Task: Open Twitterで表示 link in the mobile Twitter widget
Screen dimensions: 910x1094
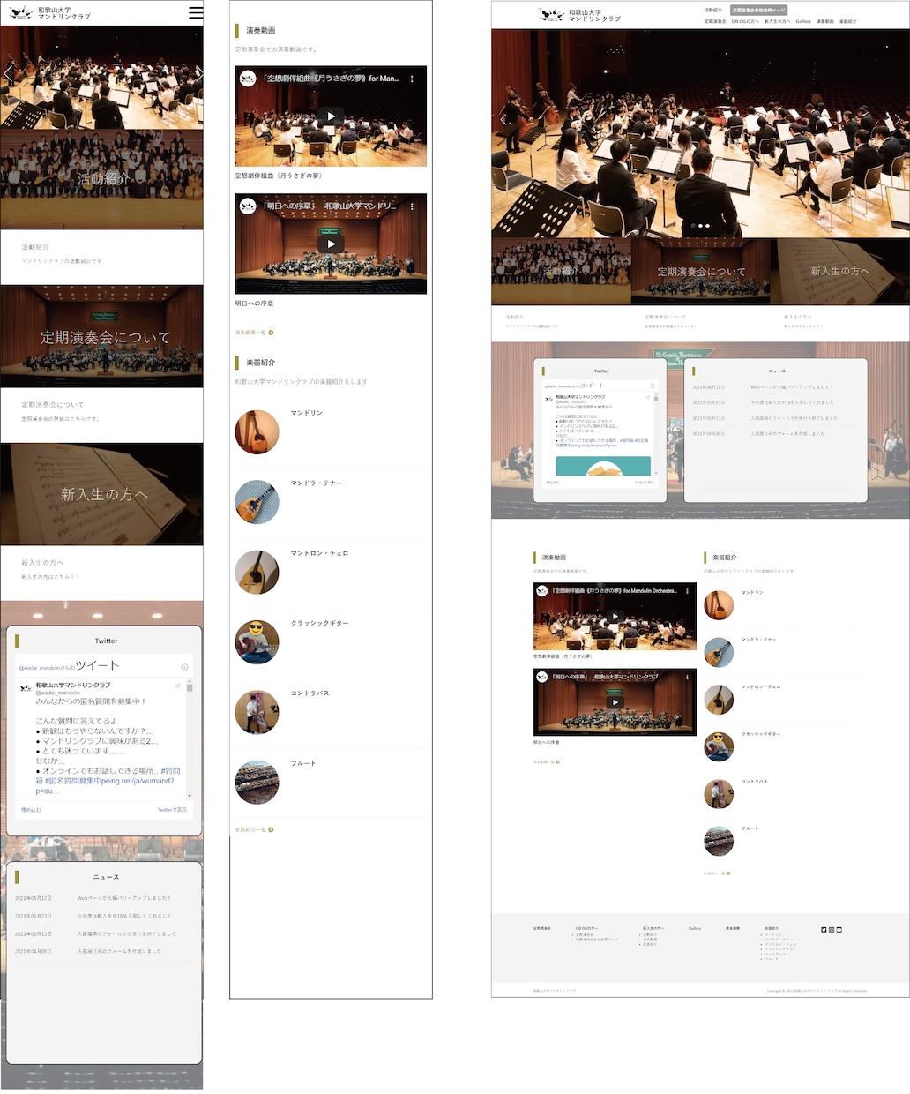Action: [x=172, y=810]
